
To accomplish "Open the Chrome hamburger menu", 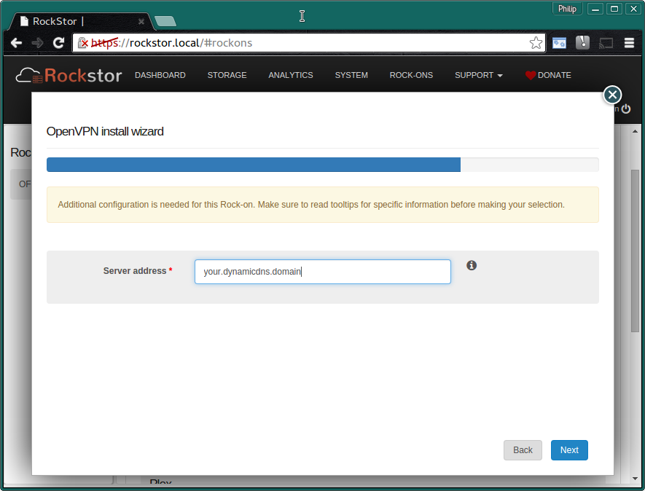I will pyautogui.click(x=629, y=43).
